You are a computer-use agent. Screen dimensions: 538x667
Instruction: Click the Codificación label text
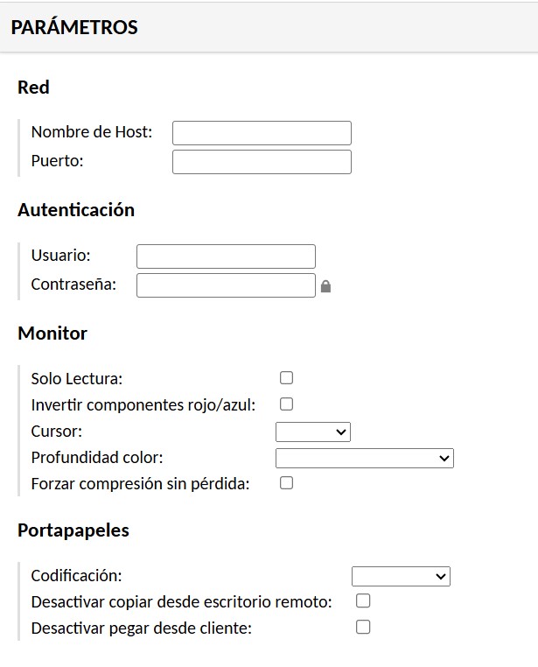tap(77, 576)
